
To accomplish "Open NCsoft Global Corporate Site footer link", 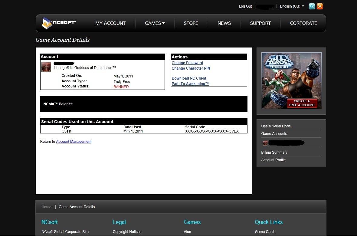I will [65, 232].
